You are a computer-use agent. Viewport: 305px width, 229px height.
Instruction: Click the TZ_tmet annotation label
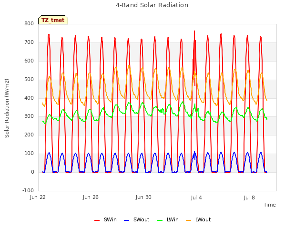click(53, 20)
